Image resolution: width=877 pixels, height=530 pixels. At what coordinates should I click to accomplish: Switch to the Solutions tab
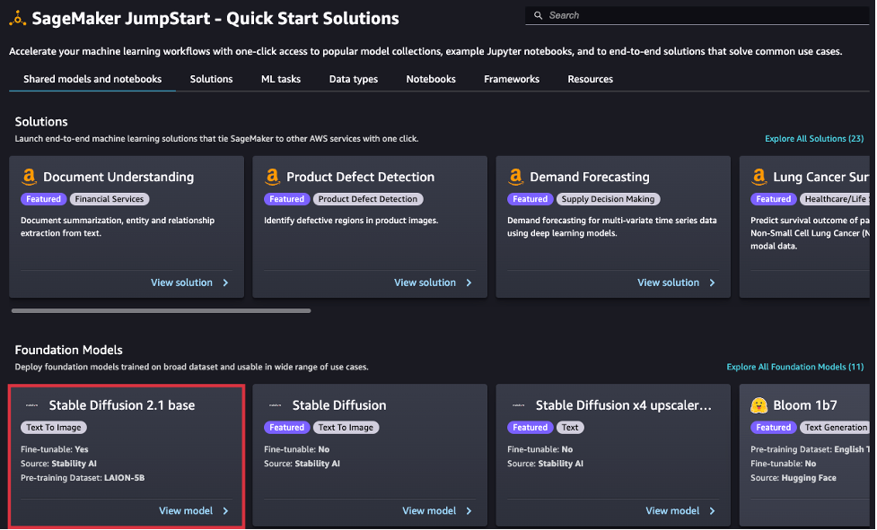(211, 79)
